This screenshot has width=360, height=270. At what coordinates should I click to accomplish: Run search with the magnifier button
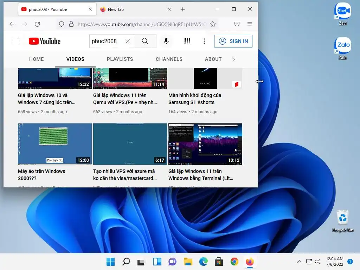coord(145,41)
